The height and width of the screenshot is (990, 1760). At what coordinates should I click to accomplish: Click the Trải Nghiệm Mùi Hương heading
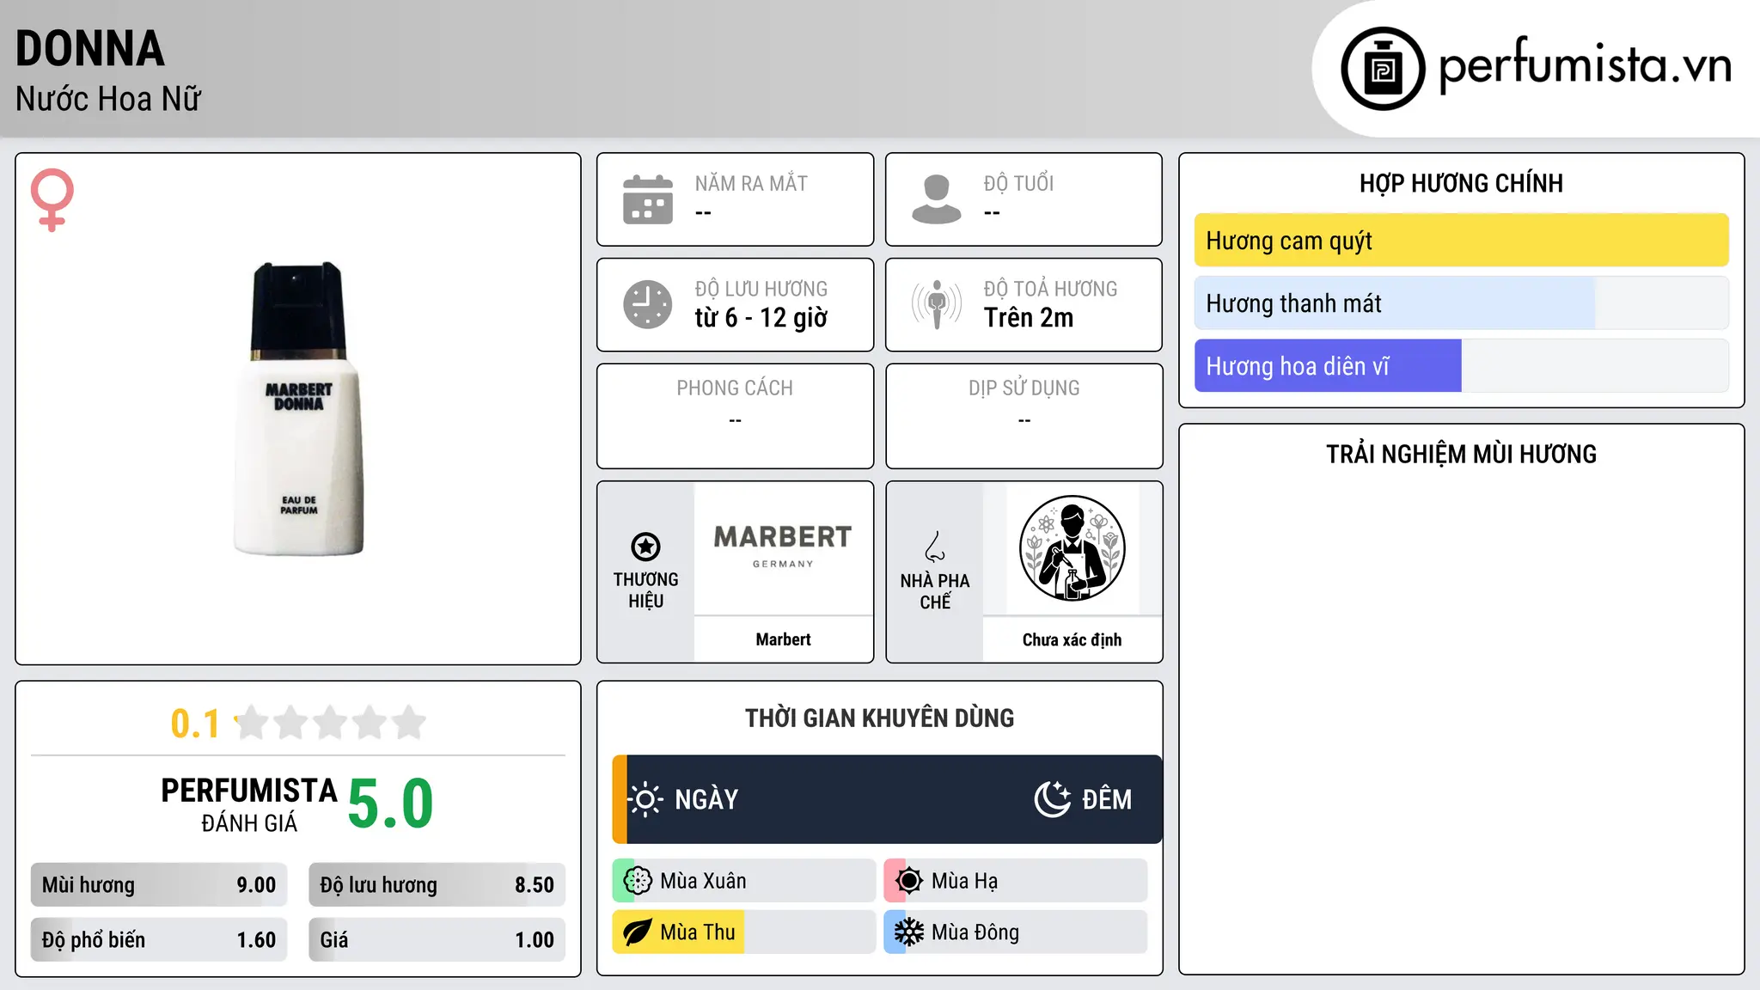coord(1461,454)
